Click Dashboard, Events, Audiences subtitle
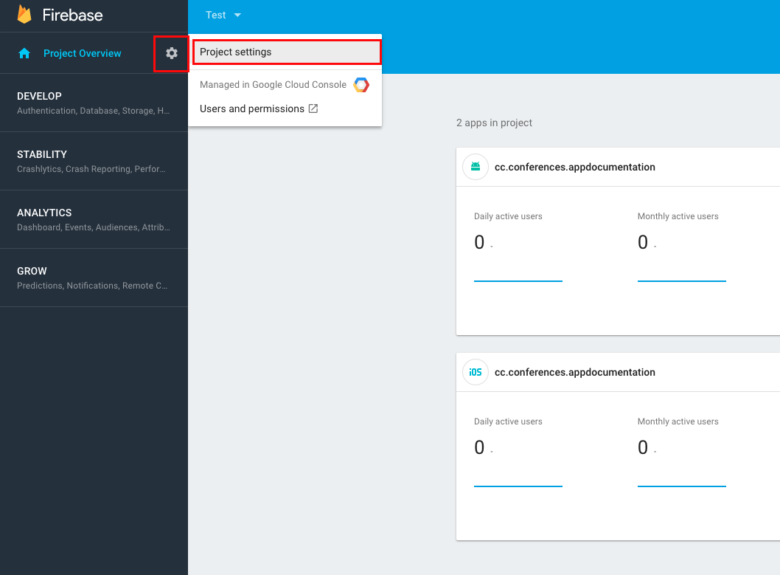 coord(94,227)
